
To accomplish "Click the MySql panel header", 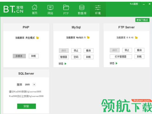I will click(76, 27).
